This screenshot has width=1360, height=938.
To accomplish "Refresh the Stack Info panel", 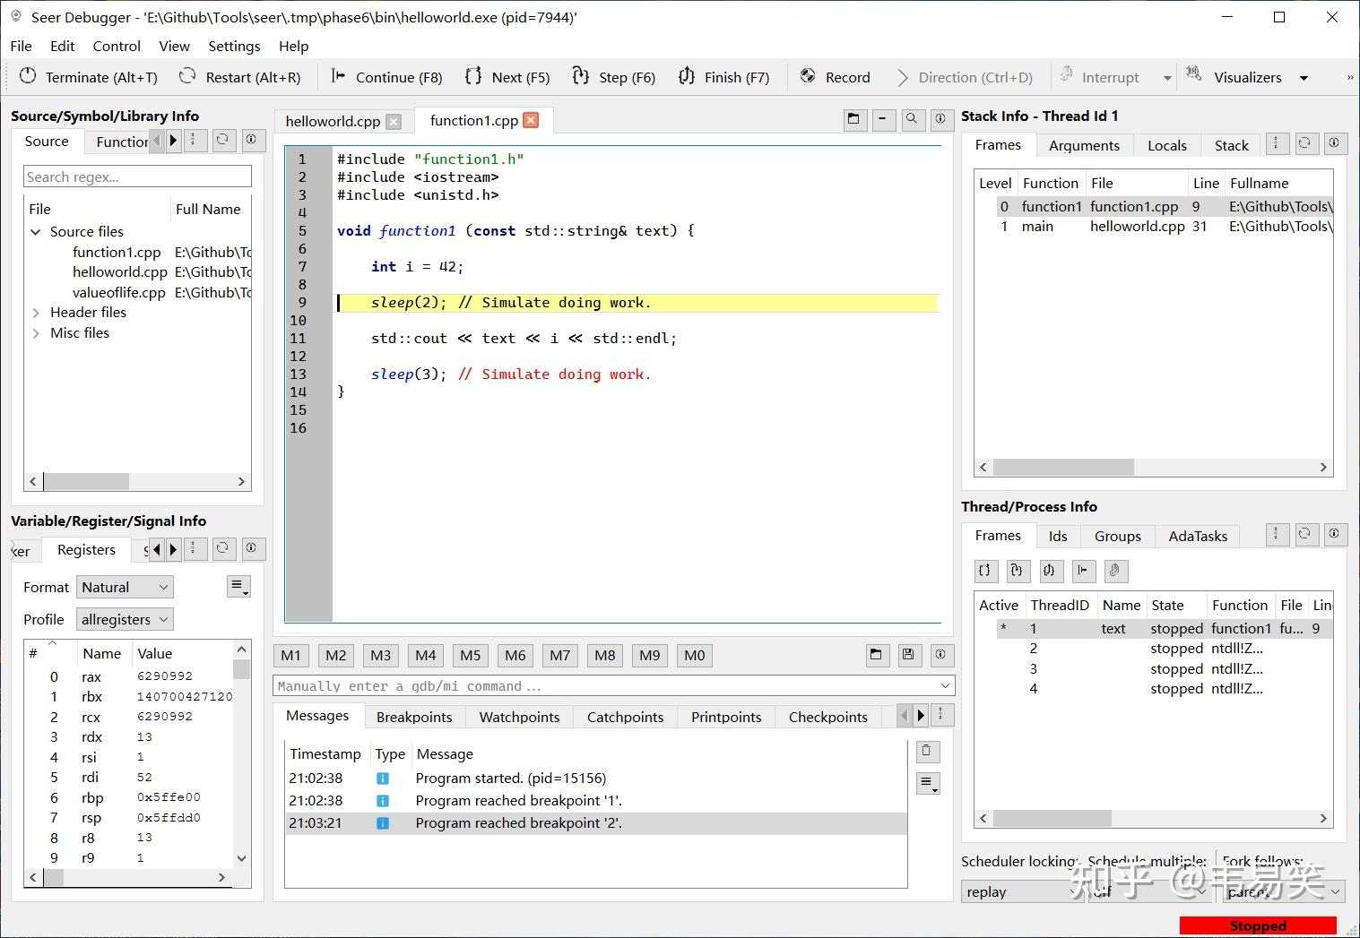I will pyautogui.click(x=1306, y=142).
